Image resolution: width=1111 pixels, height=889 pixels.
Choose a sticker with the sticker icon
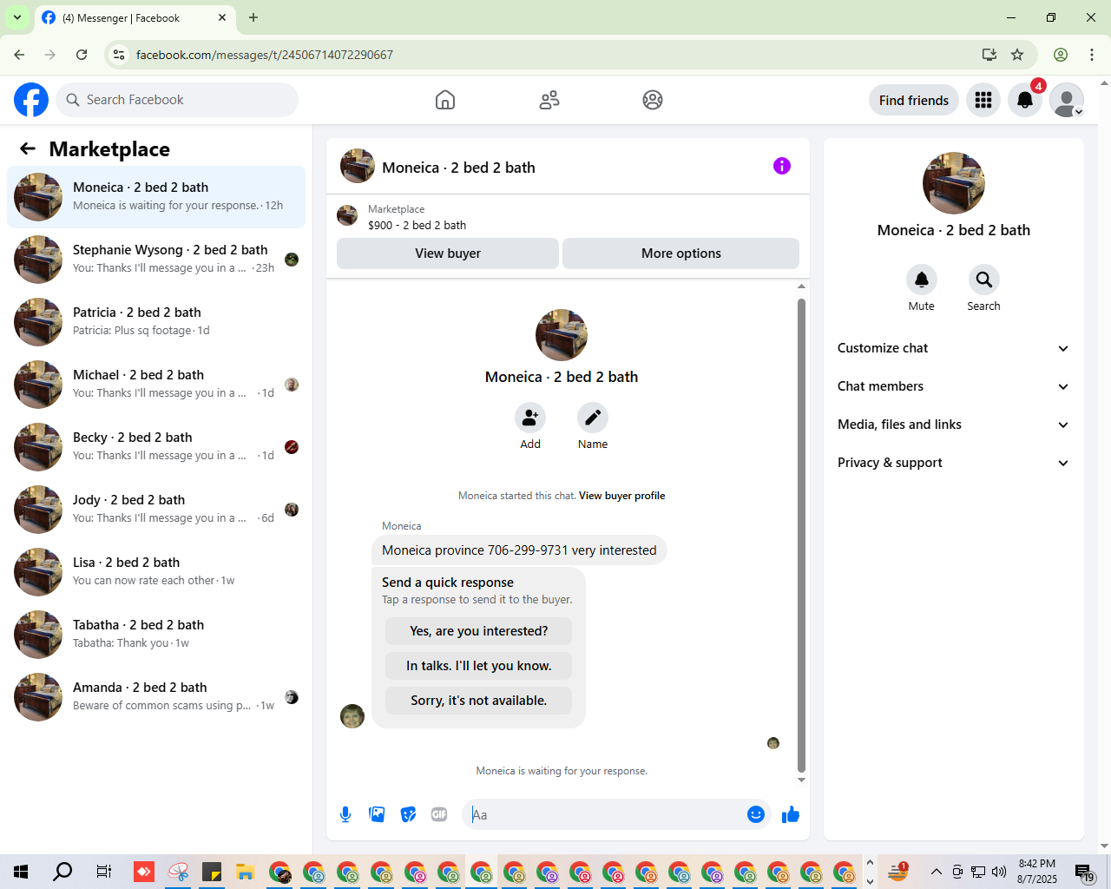(x=408, y=814)
